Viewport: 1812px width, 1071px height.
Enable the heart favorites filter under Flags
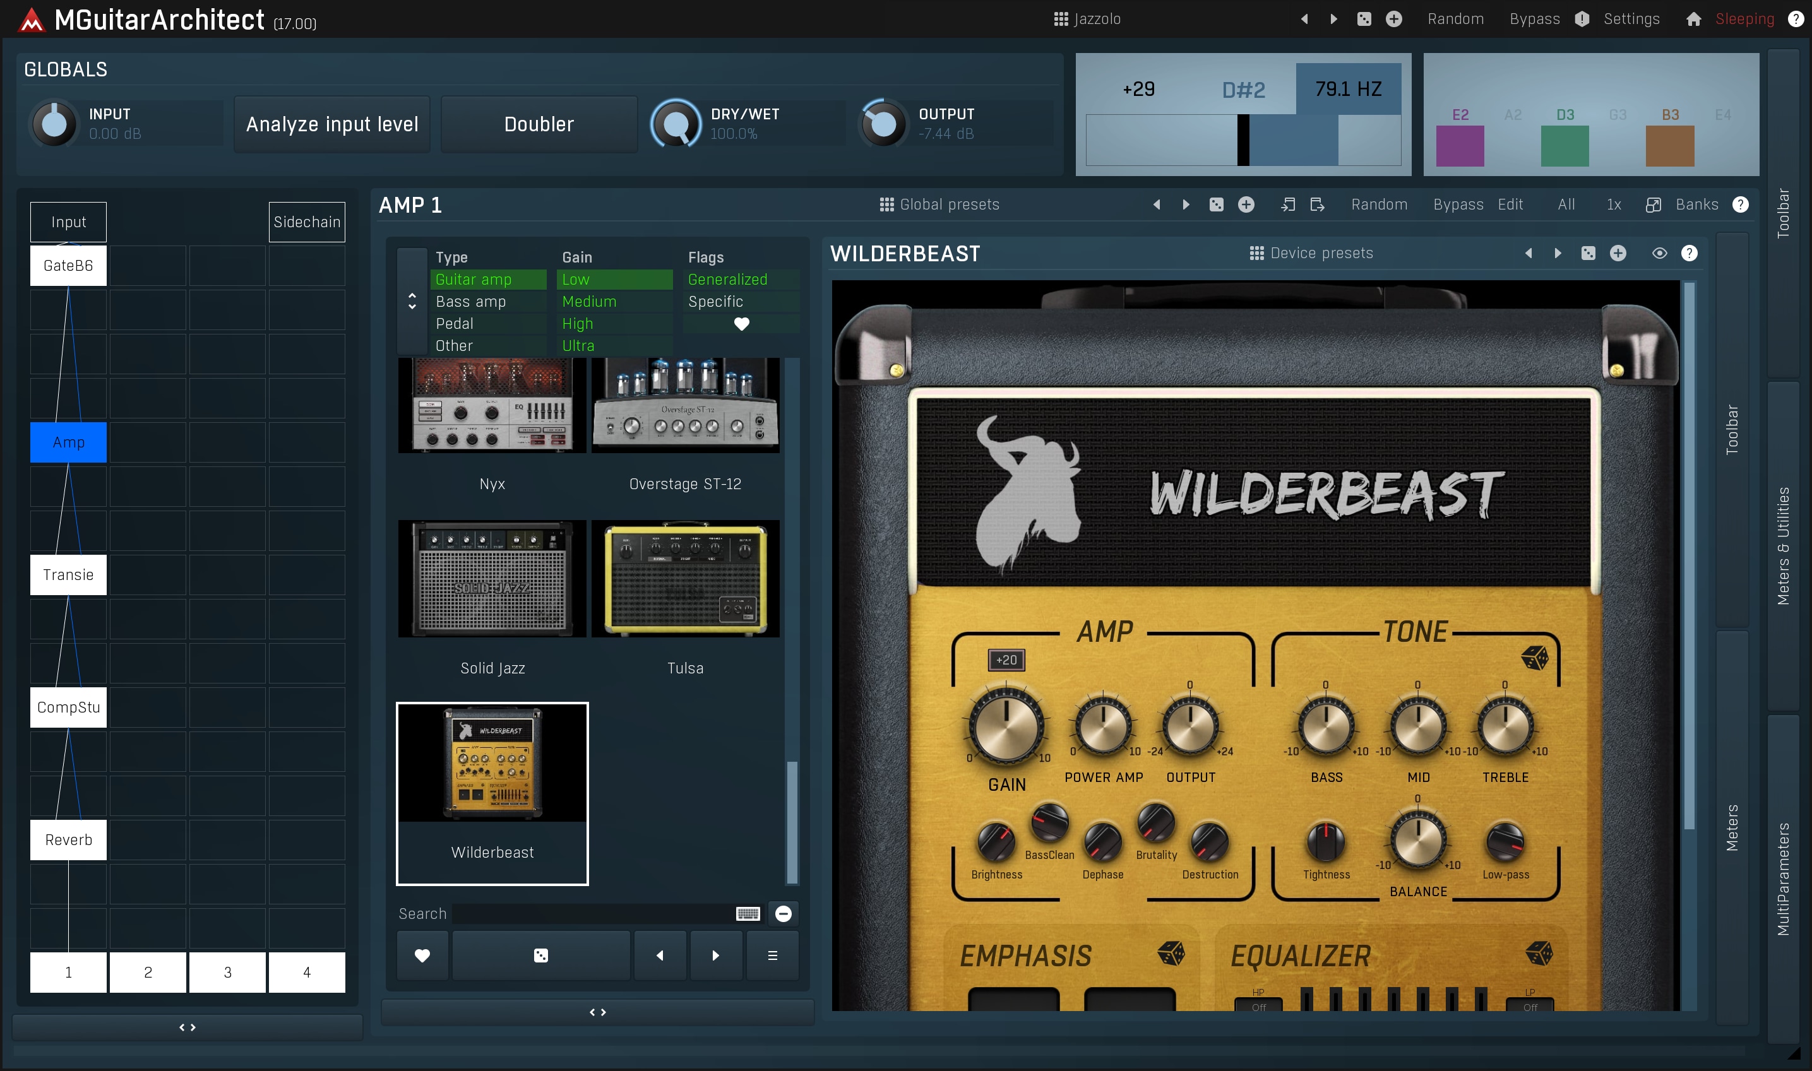click(741, 324)
